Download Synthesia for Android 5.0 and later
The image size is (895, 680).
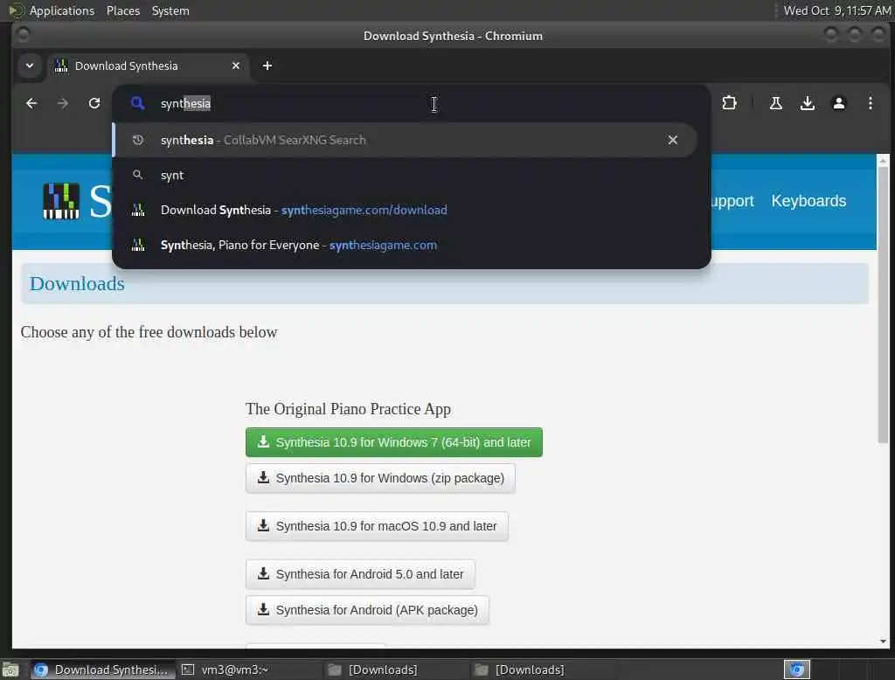(360, 573)
